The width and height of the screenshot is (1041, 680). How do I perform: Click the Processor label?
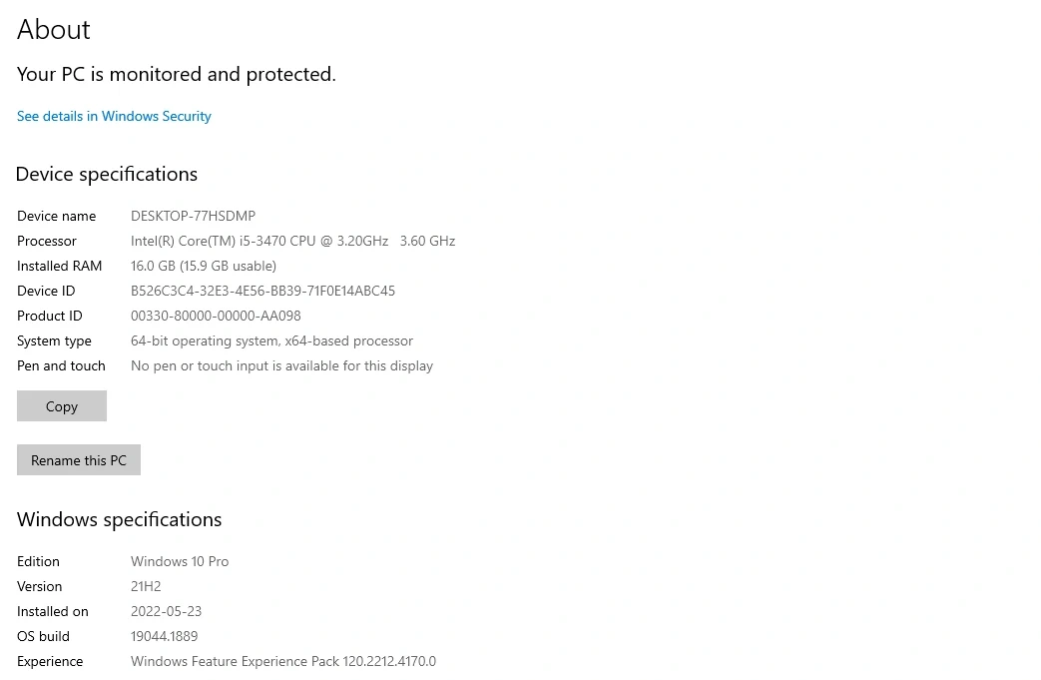pos(47,241)
